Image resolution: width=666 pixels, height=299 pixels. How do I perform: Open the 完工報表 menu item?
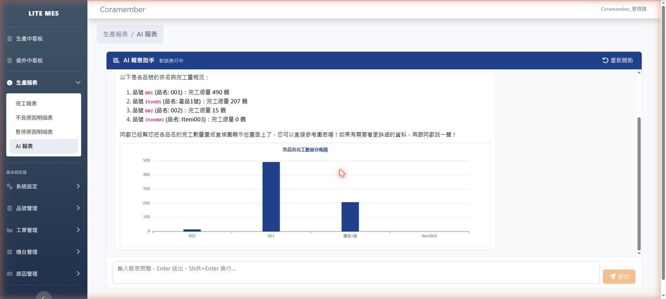tap(44, 103)
